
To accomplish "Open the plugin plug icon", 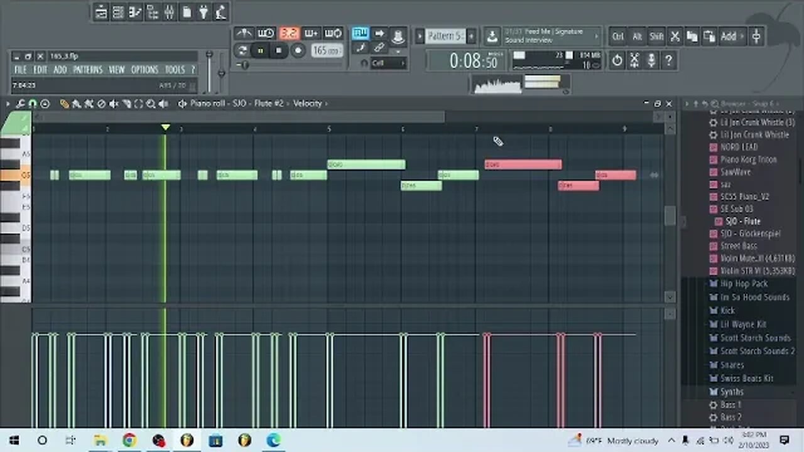I will (204, 12).
